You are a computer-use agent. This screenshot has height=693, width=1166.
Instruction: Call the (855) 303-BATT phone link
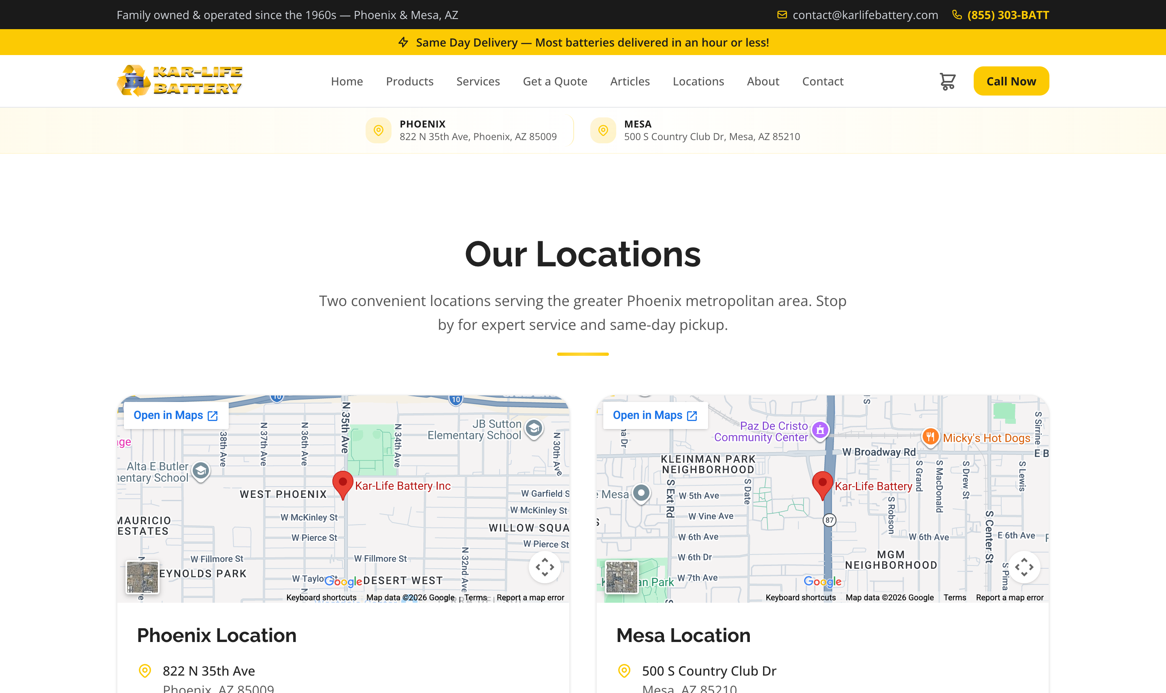coord(1008,15)
